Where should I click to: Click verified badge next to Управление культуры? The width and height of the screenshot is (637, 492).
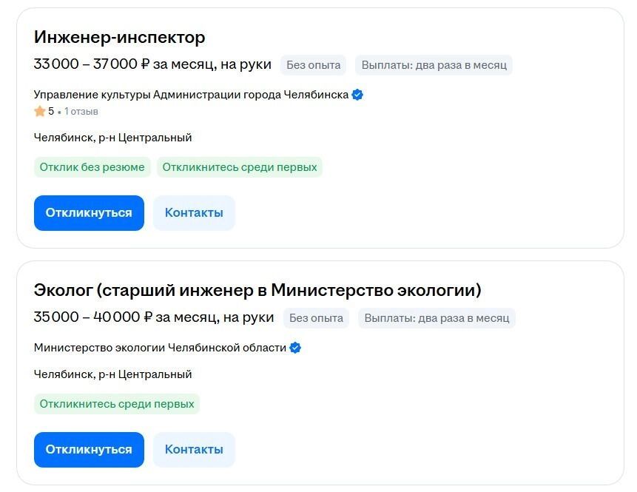(357, 95)
